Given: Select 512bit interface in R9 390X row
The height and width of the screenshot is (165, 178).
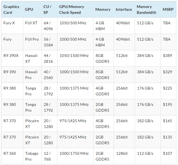Looking at the screenshot, I should [x=124, y=58].
